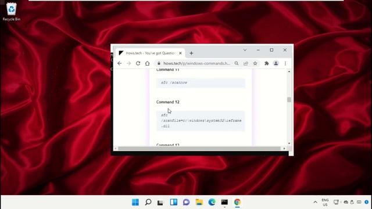Show hidden system tray icons
The height and width of the screenshot is (209, 372).
(315, 202)
